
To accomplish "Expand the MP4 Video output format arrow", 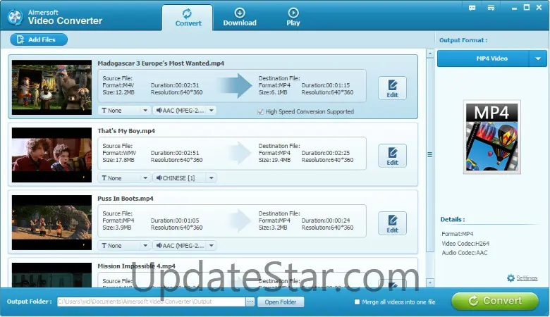I will tap(538, 58).
